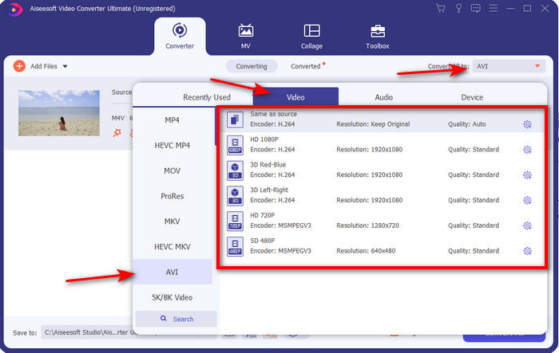The width and height of the screenshot is (559, 353).
Task: Click the edit star wand icon under M4V
Action: [117, 133]
